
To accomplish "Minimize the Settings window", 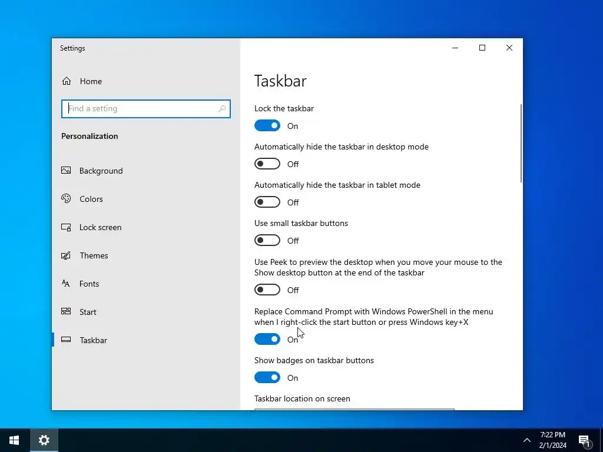I will (455, 48).
